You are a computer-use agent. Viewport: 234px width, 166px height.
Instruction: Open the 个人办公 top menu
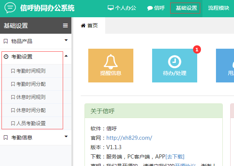click(x=122, y=8)
